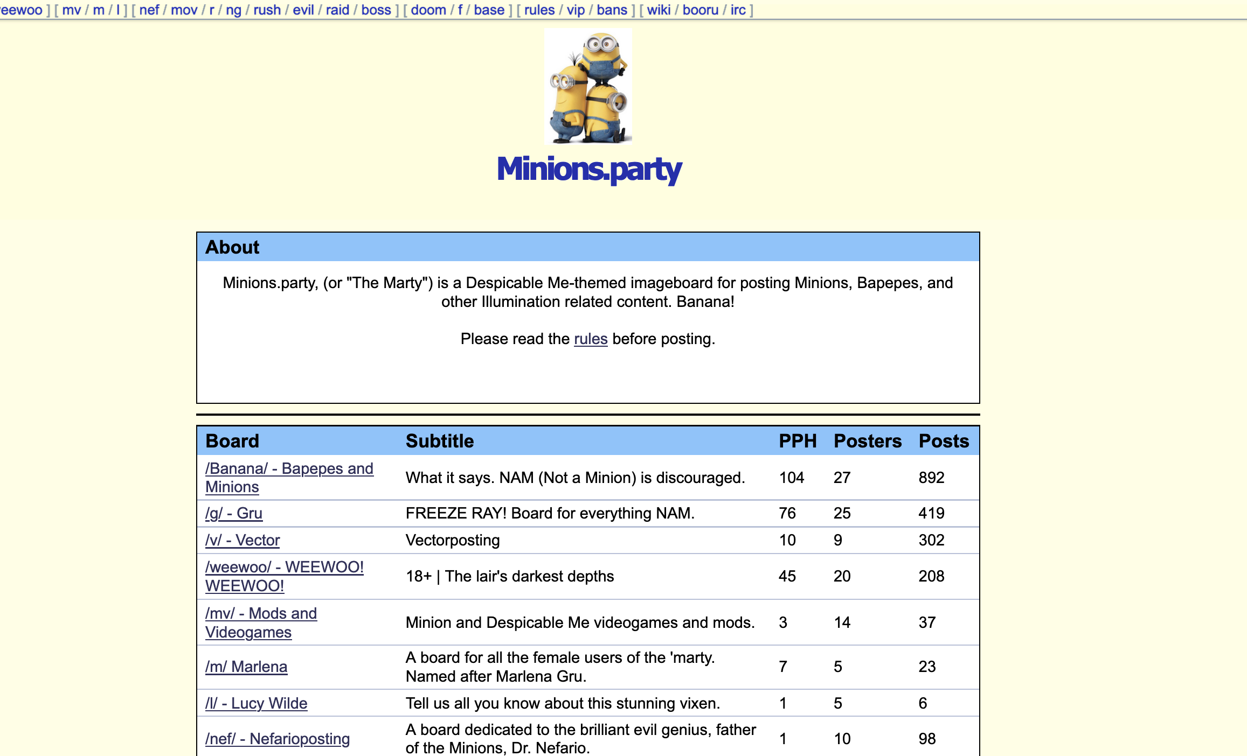The width and height of the screenshot is (1247, 756).
Task: Click 'bans' in top navigation
Action: 612,10
